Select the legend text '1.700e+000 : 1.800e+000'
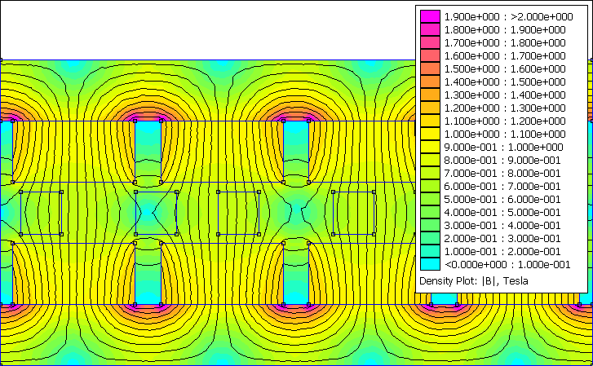The width and height of the screenshot is (593, 366). pyautogui.click(x=505, y=42)
